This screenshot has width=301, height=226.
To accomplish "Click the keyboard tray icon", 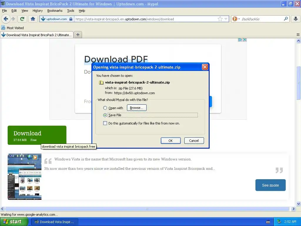I will [x=268, y=222].
